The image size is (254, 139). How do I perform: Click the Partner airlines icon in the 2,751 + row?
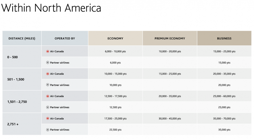click(48, 129)
